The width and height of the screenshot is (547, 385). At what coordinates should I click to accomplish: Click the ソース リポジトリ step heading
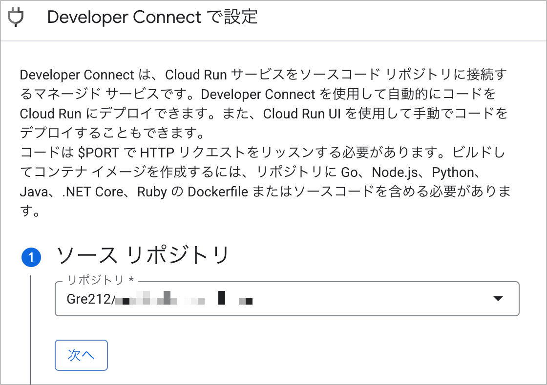tap(142, 255)
